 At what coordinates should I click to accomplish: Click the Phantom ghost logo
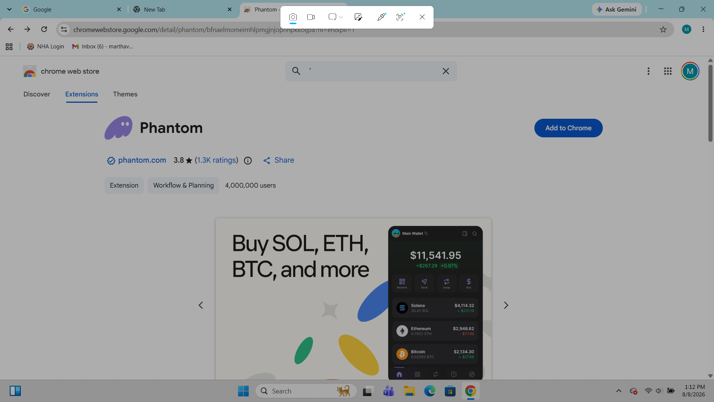point(118,128)
